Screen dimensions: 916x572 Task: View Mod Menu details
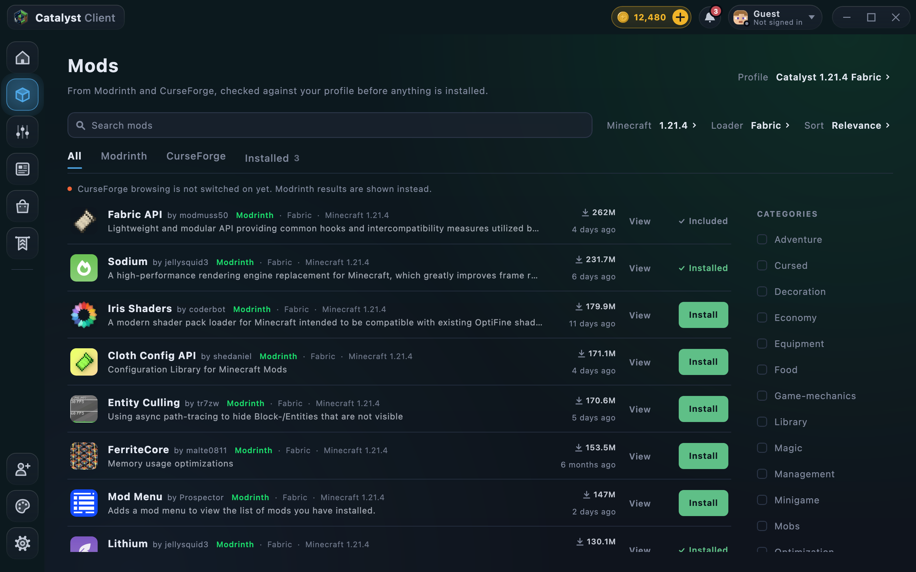(x=640, y=504)
